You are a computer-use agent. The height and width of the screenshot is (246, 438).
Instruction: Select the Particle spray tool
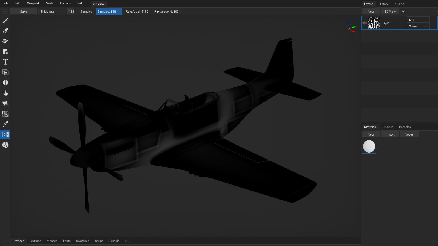point(5,103)
